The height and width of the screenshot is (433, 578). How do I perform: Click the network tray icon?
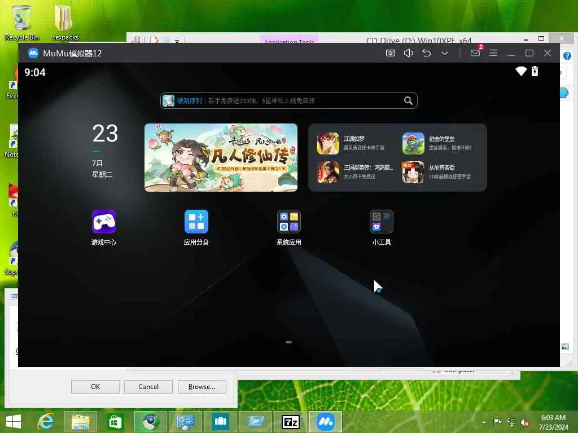pos(511,422)
